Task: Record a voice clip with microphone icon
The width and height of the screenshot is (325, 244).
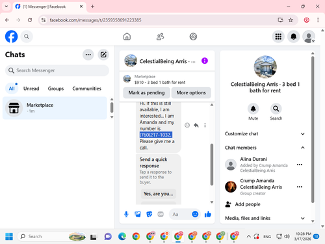Action: tap(126, 215)
